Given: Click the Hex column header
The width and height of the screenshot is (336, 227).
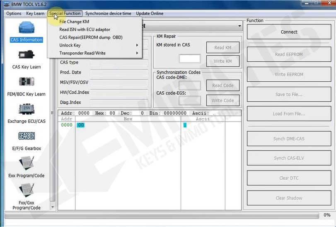Looking at the screenshot, I should pyautogui.click(x=128, y=119).
